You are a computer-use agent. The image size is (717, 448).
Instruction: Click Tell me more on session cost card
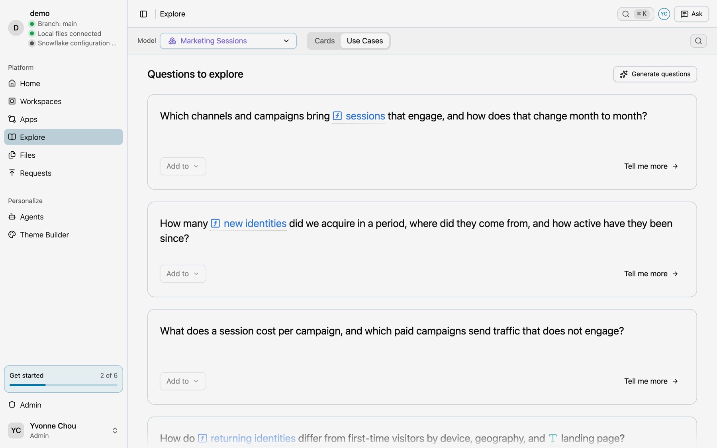[x=651, y=381]
